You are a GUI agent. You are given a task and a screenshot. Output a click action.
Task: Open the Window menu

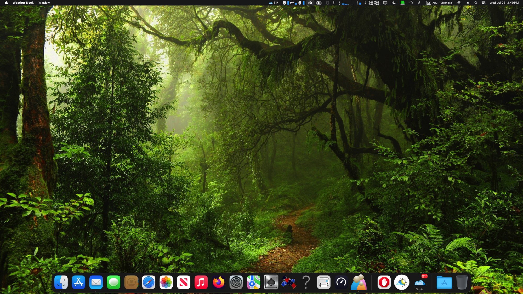pyautogui.click(x=44, y=3)
